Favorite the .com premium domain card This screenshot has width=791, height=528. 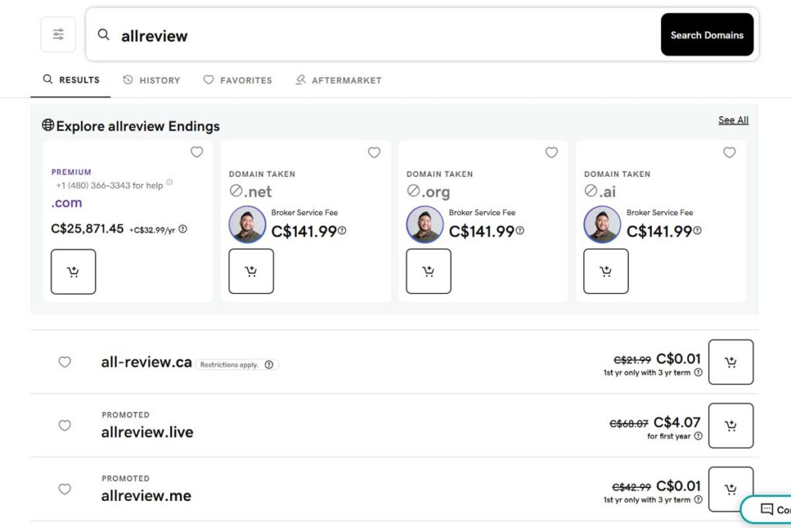[197, 152]
